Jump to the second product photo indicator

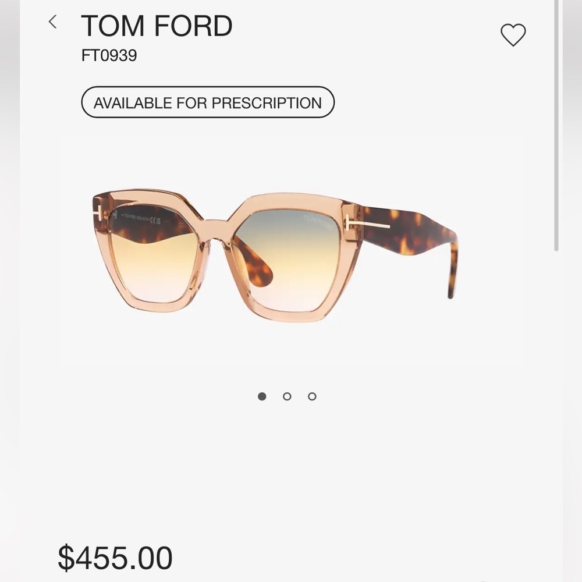[x=287, y=396]
